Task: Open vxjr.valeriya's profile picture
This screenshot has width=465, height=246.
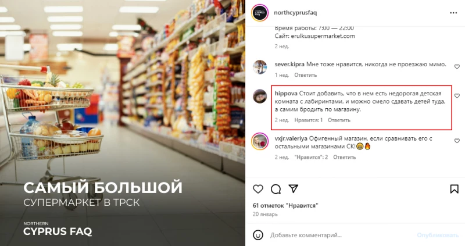Action: coord(260,141)
